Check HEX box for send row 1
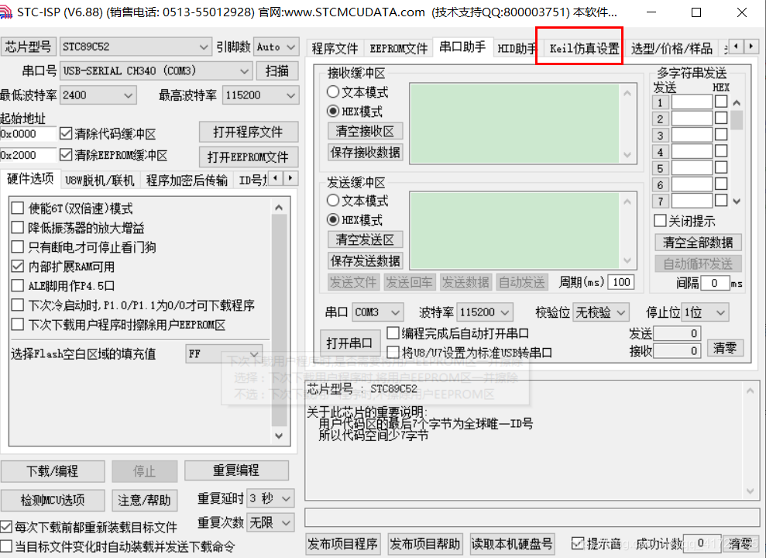This screenshot has height=558, width=766. [721, 102]
